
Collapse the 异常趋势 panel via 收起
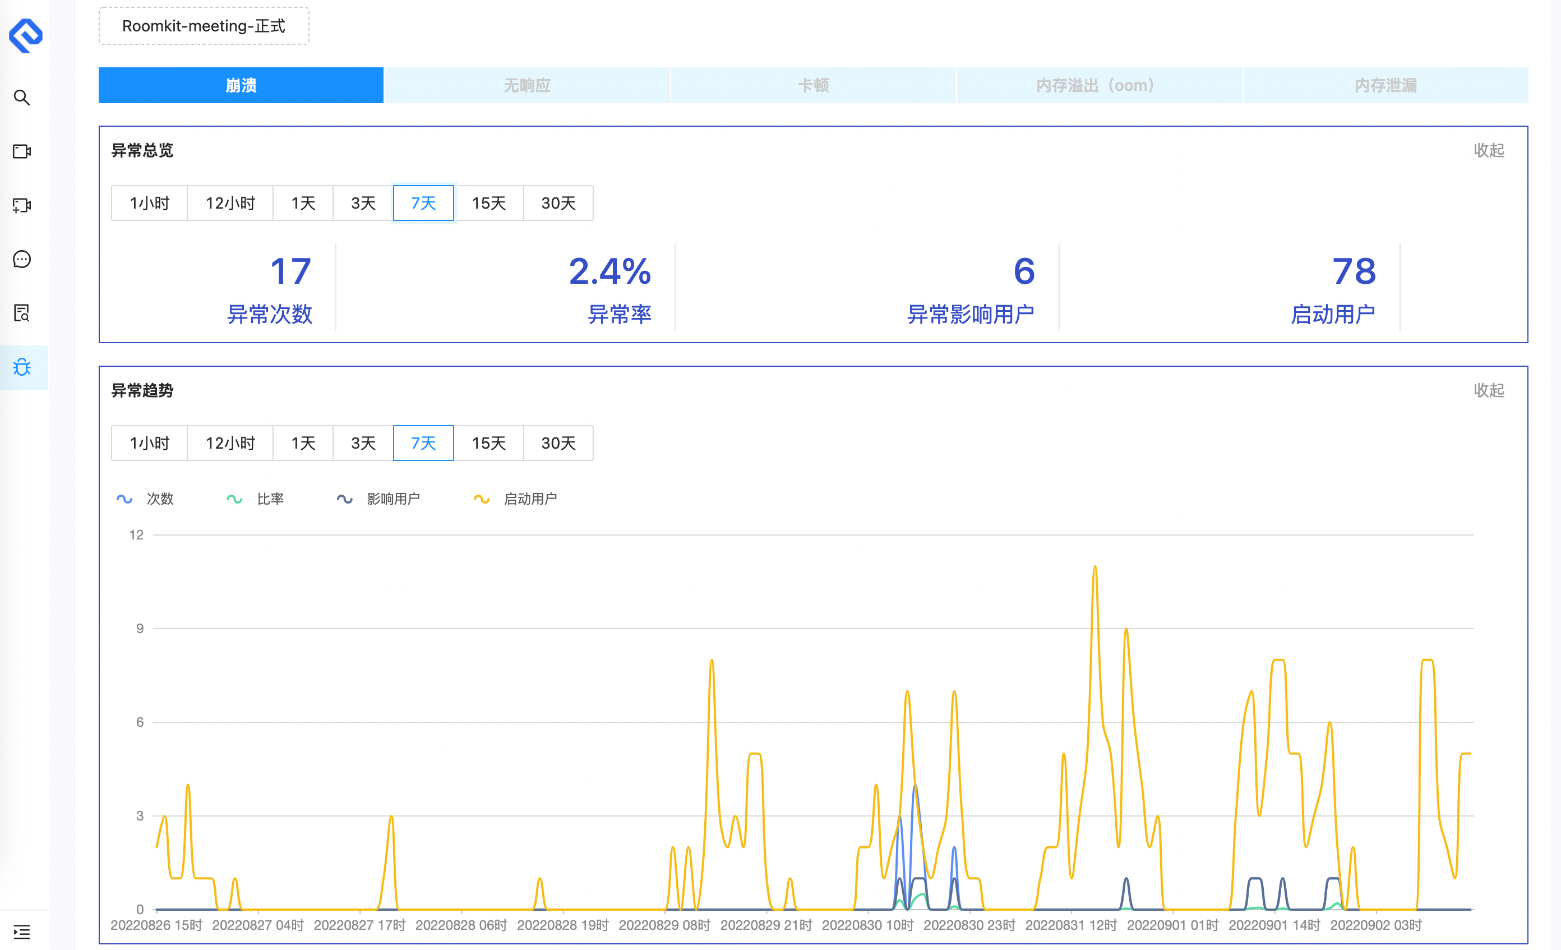[x=1489, y=390]
